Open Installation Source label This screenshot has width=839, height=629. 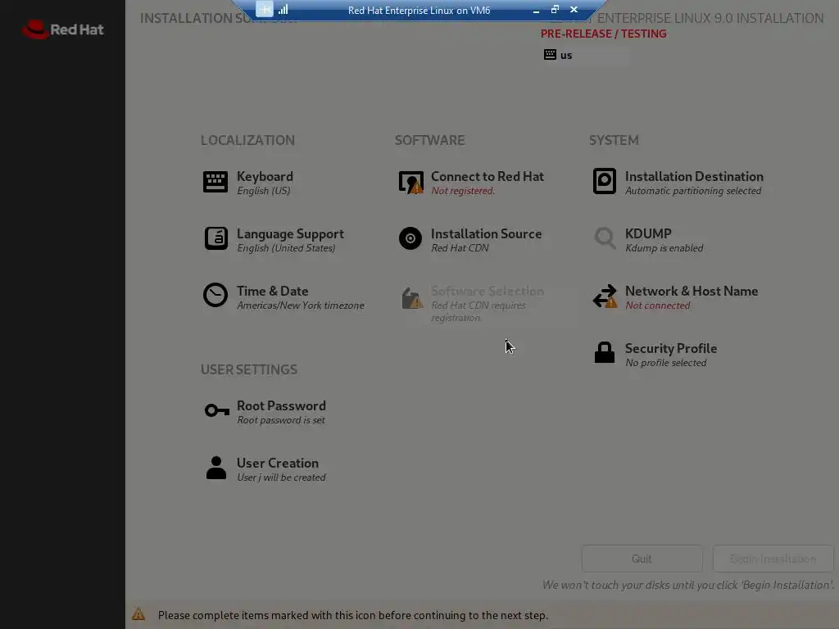click(x=486, y=233)
